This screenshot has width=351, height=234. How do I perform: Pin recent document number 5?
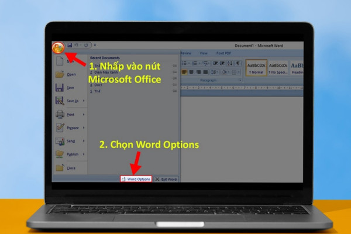(x=175, y=91)
